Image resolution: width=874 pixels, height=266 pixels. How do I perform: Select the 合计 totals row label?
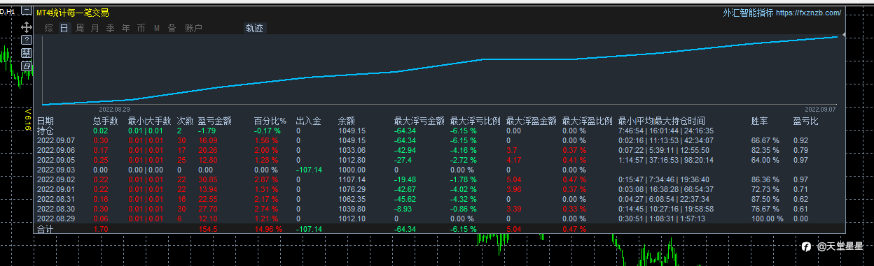(x=45, y=228)
